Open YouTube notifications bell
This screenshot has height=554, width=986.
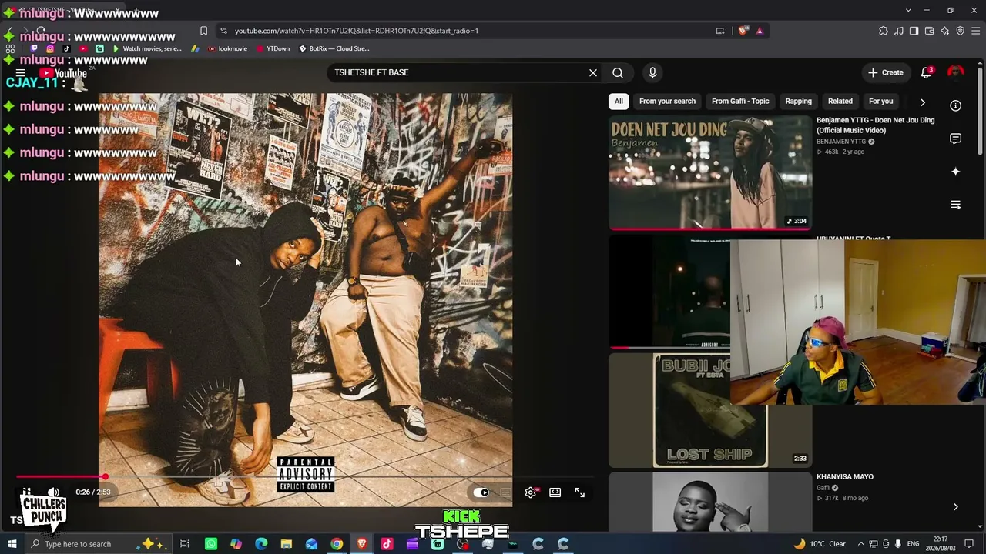pyautogui.click(x=926, y=72)
